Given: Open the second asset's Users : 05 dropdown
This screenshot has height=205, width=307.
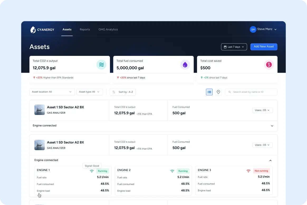Looking at the screenshot, I should pyautogui.click(x=262, y=145).
